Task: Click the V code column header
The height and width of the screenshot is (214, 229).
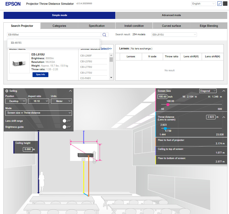Action: tap(152, 57)
